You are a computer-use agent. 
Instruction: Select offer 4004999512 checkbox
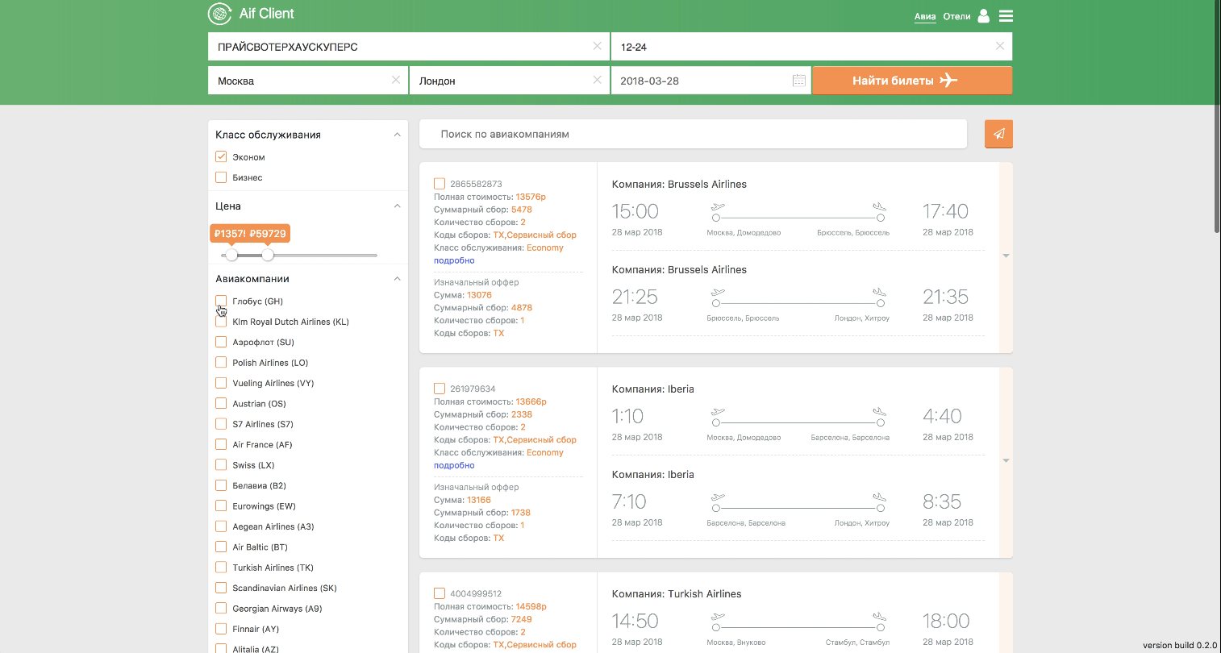pyautogui.click(x=440, y=593)
